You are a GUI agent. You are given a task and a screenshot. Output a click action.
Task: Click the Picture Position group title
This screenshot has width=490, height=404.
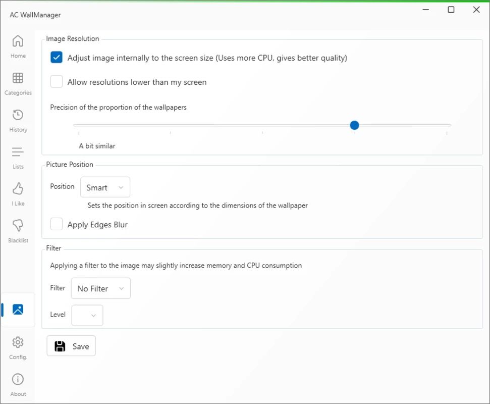click(x=70, y=165)
